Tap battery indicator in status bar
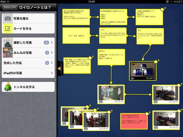 coord(180,2)
